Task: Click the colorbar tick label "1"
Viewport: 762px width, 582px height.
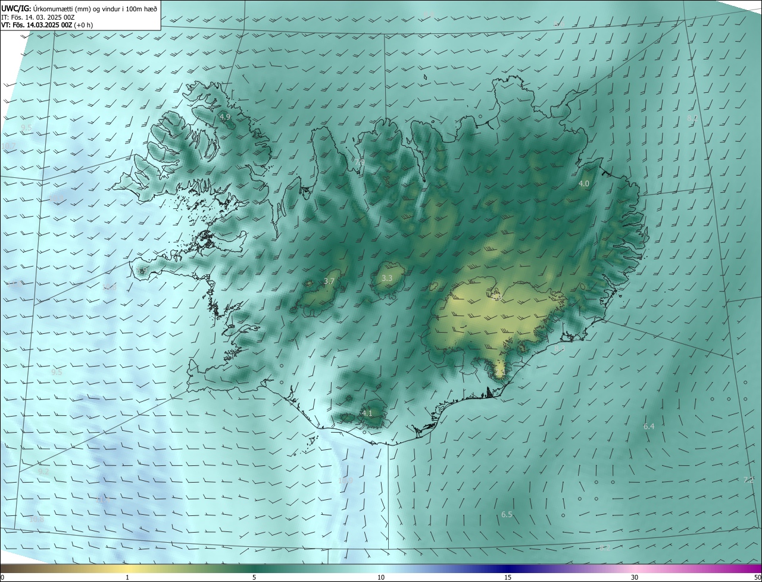Action: point(127,577)
